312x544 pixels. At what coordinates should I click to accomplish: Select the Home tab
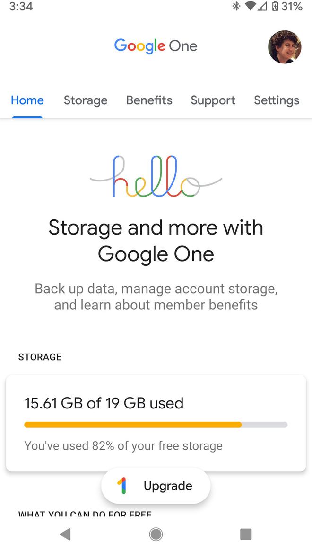click(27, 100)
